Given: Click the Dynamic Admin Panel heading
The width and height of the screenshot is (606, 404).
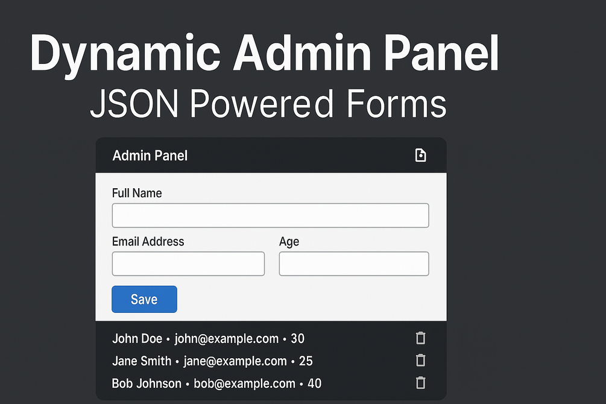Looking at the screenshot, I should point(265,54).
